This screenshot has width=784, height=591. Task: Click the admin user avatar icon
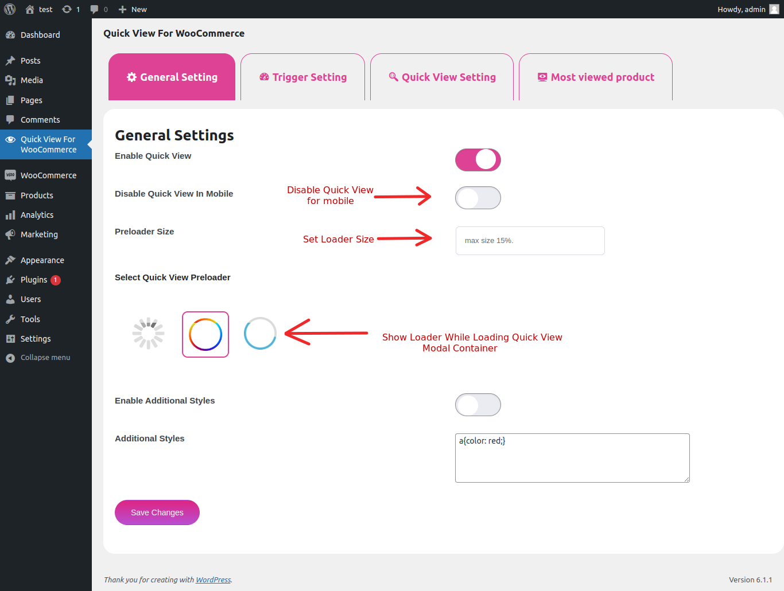(774, 9)
